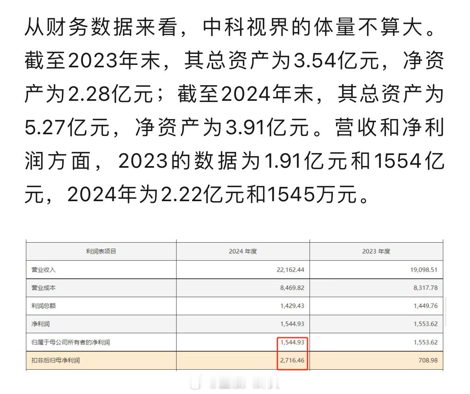The width and height of the screenshot is (470, 394).
Task: Click the text 中科视界的体量不算大
Action: pyautogui.click(x=313, y=27)
